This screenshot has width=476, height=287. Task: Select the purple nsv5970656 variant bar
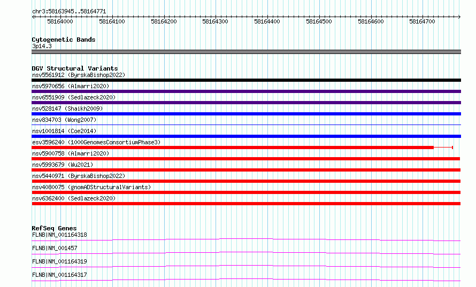246,91
